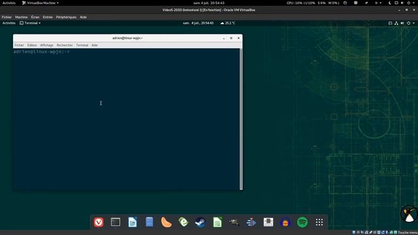Click the host power icon in top bar
This screenshot has width=418, height=235.
[x=408, y=3]
